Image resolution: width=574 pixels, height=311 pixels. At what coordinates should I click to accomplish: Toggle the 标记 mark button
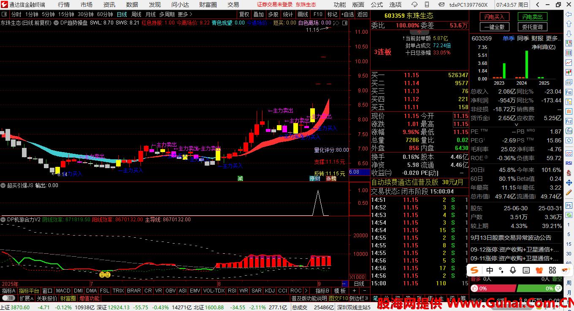[332, 14]
